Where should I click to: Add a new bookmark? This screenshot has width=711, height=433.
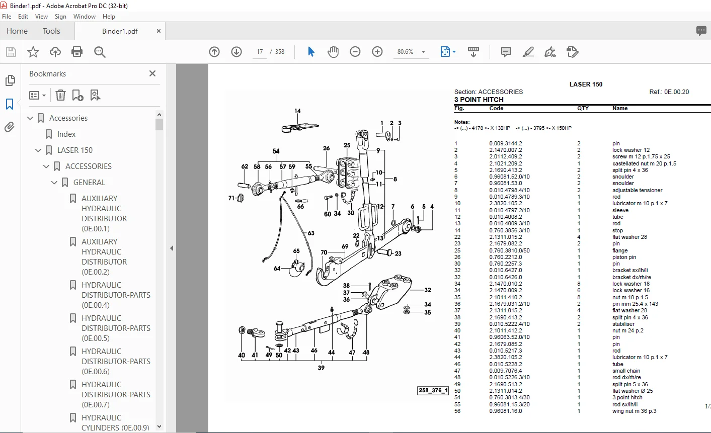click(77, 95)
